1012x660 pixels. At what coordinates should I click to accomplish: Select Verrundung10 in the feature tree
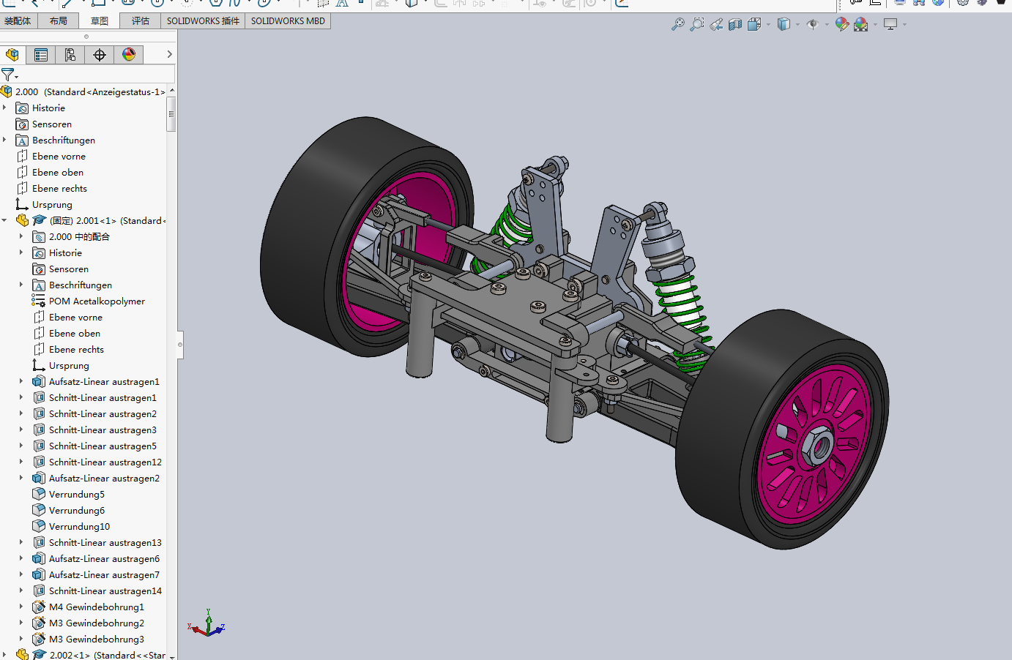[79, 526]
